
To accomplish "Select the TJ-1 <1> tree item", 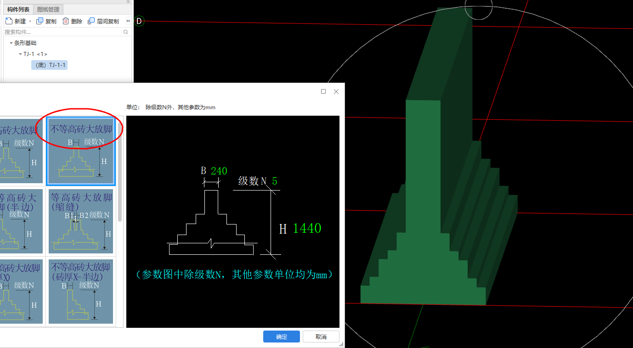I will coord(35,54).
